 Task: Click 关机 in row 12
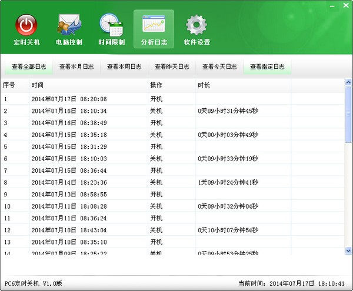(x=156, y=230)
